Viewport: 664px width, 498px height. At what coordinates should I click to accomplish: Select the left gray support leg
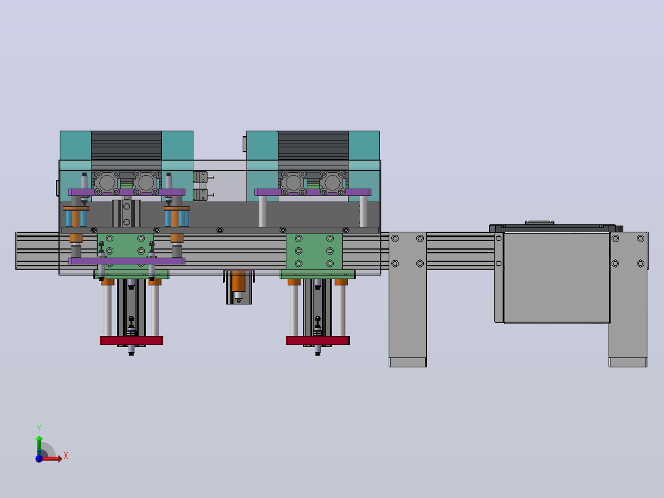point(407,299)
